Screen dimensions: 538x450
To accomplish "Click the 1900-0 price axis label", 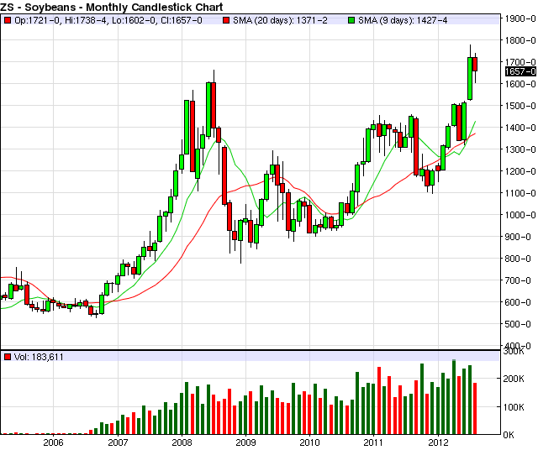I will click(x=520, y=18).
